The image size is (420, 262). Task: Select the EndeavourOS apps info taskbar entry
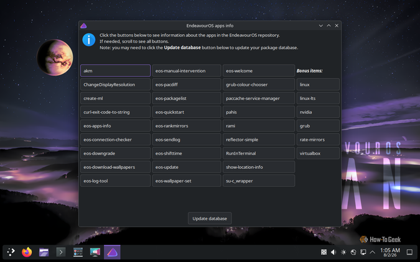coord(112,252)
